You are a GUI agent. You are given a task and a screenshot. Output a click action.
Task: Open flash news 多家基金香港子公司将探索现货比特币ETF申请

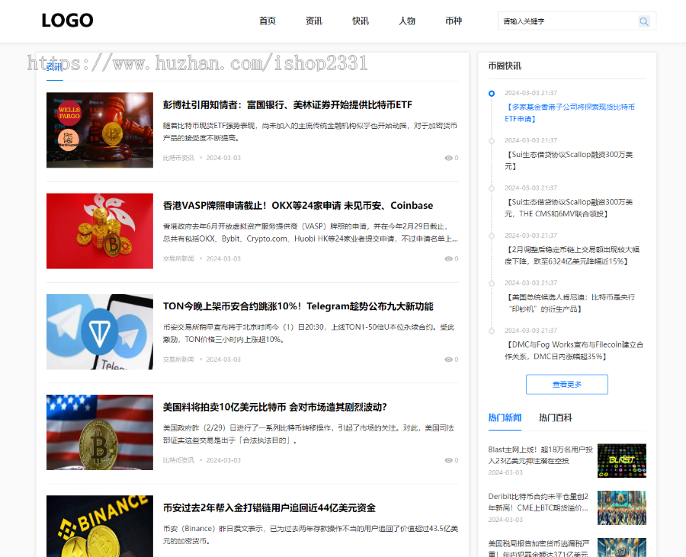[569, 113]
